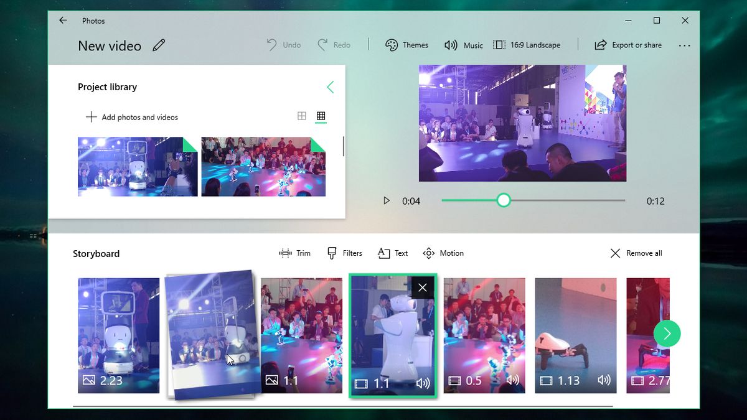
Task: Play the video preview
Action: coord(386,200)
